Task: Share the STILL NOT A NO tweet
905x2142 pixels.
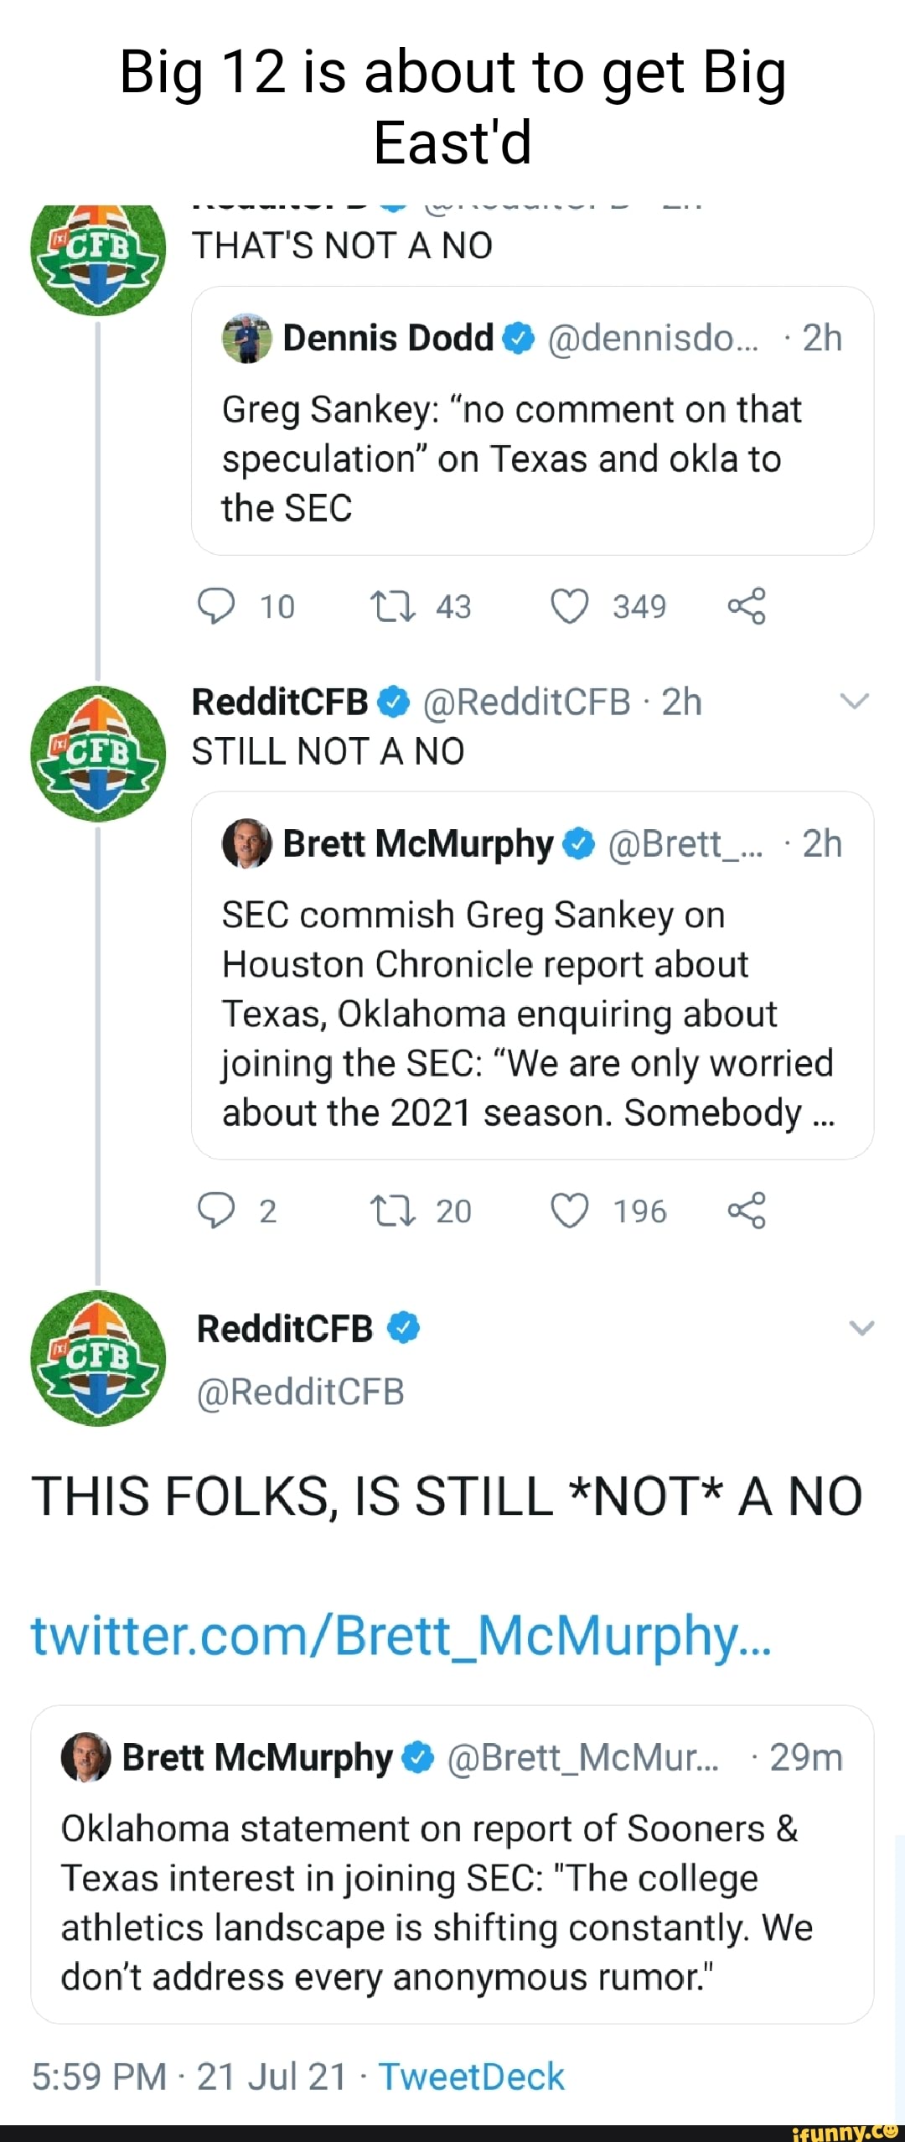Action: (747, 1211)
